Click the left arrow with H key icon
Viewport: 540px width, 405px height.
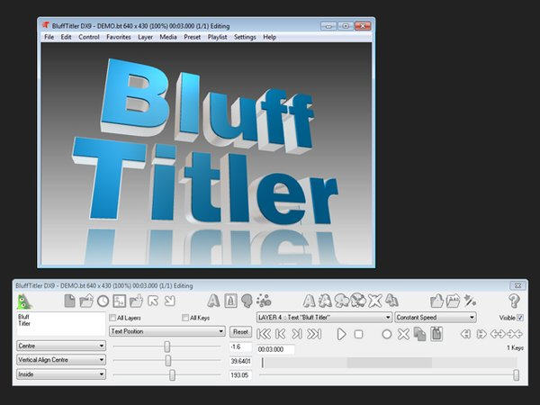point(465,334)
